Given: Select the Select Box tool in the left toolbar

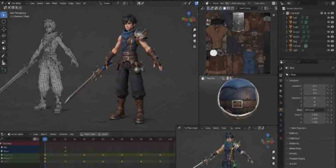Looking at the screenshot, I should click(x=4, y=15).
